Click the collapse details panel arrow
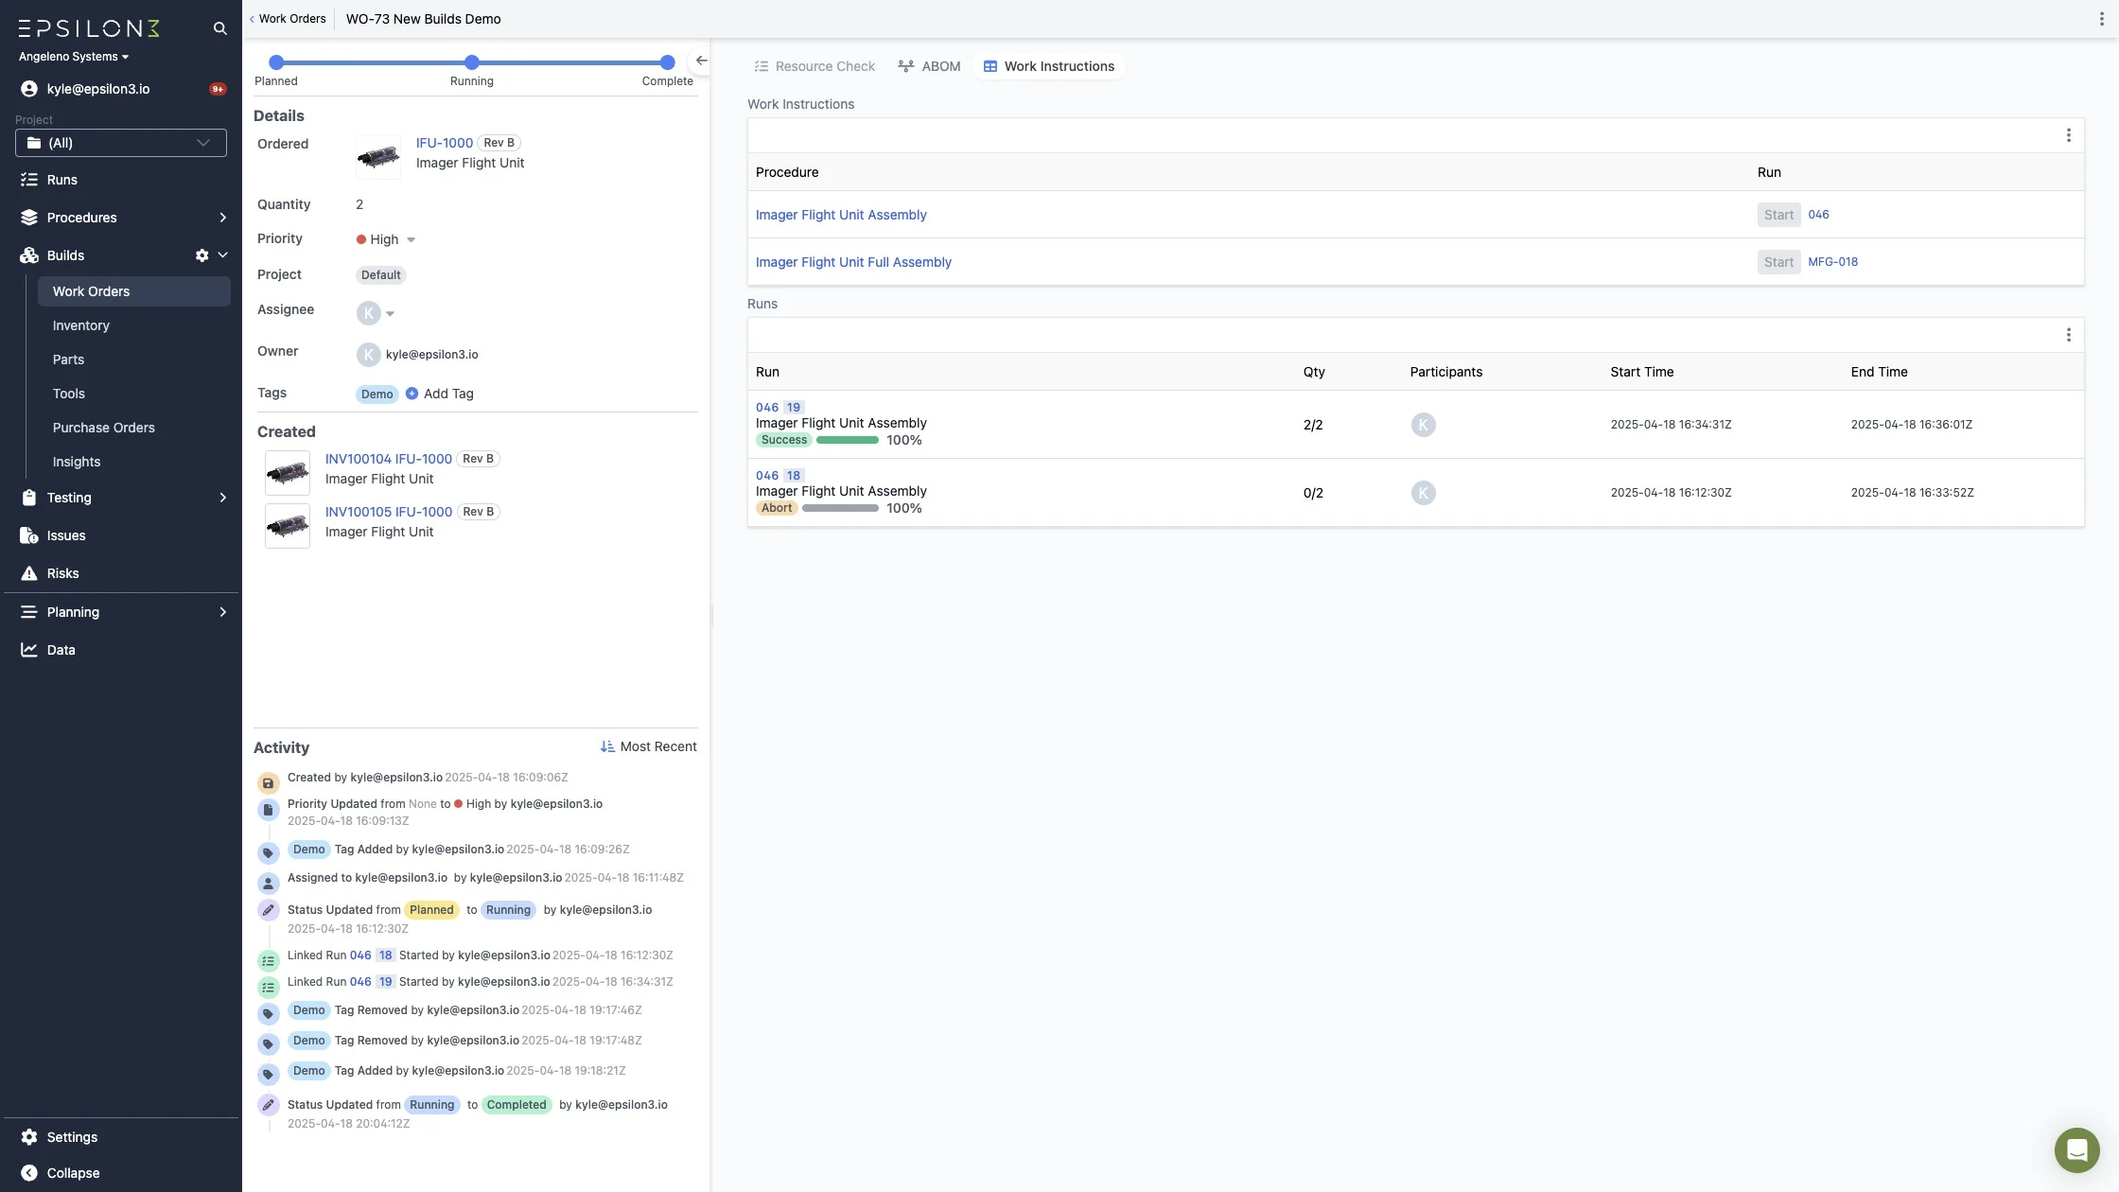Image resolution: width=2119 pixels, height=1192 pixels. click(701, 61)
